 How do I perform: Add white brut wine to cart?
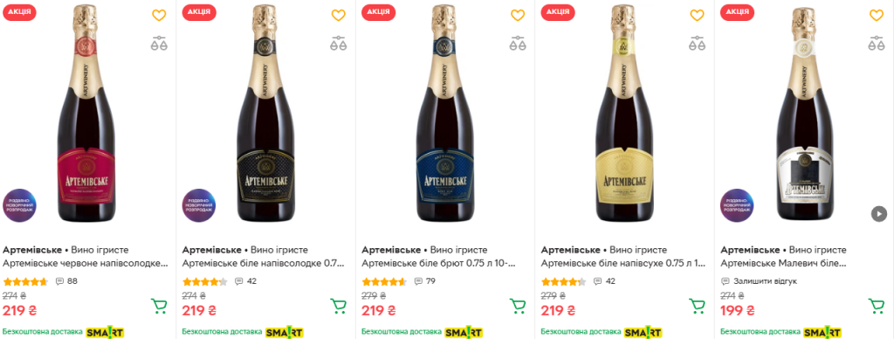click(518, 306)
